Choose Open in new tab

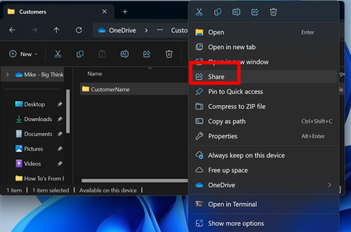(x=264, y=47)
